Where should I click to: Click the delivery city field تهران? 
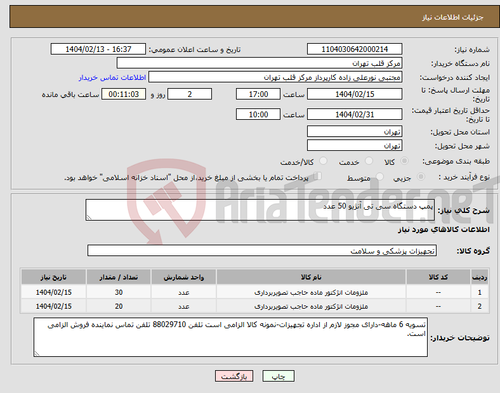click(354, 145)
